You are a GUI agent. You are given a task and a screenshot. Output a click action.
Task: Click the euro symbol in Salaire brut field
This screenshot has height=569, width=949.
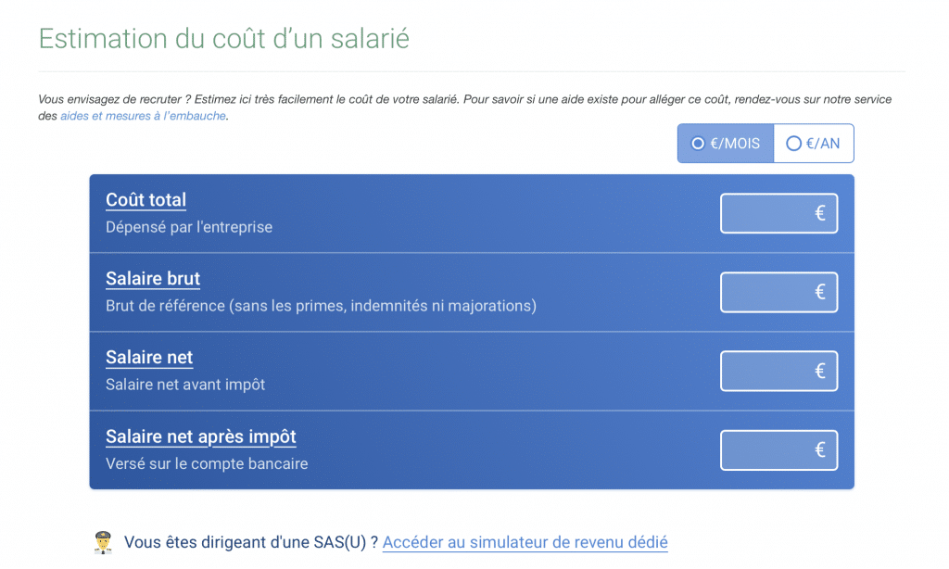click(820, 292)
